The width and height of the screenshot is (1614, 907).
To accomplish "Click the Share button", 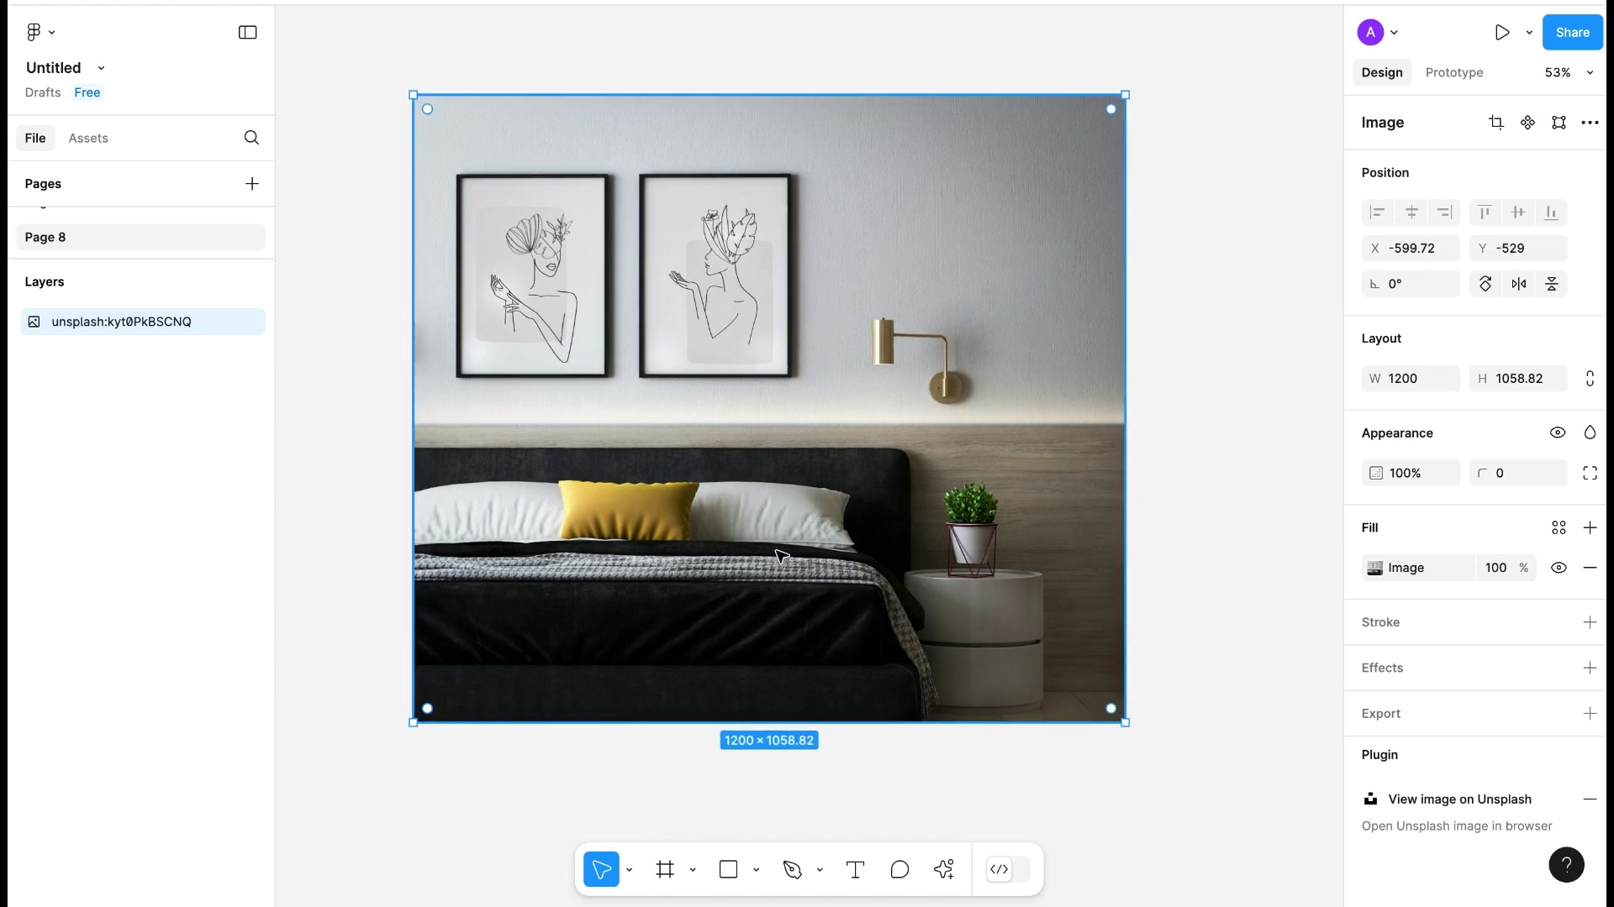I will click(1572, 32).
